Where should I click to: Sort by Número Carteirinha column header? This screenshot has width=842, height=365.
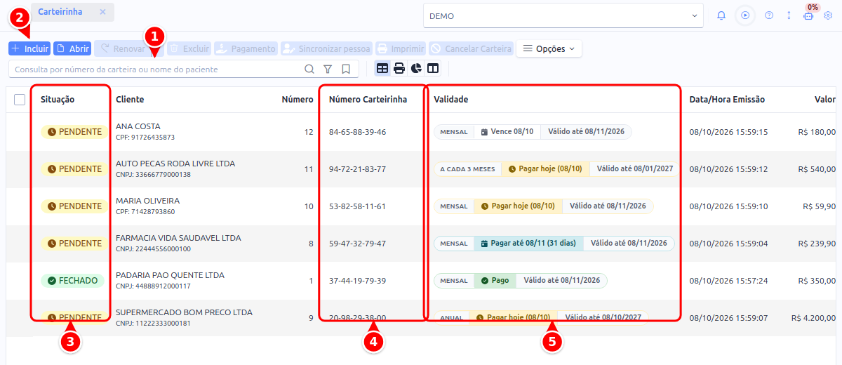click(x=368, y=100)
